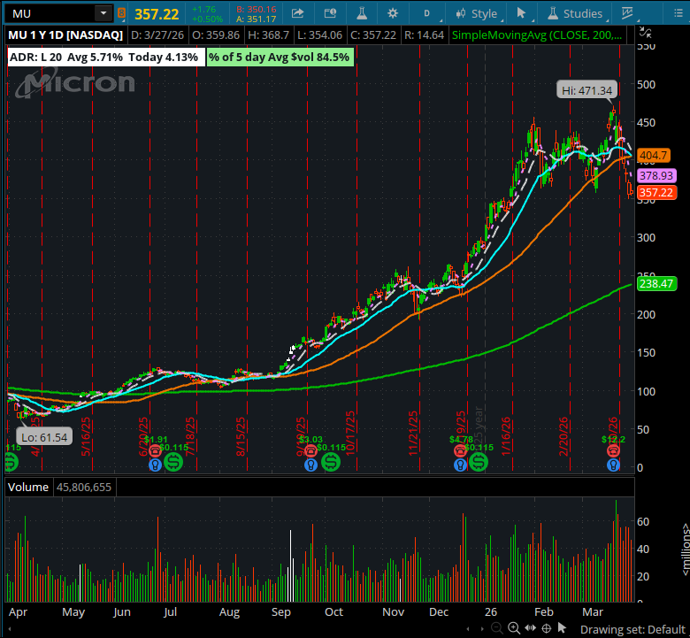Click the 2/20/26 expiration date marker
Image resolution: width=690 pixels, height=638 pixels.
pyautogui.click(x=563, y=436)
